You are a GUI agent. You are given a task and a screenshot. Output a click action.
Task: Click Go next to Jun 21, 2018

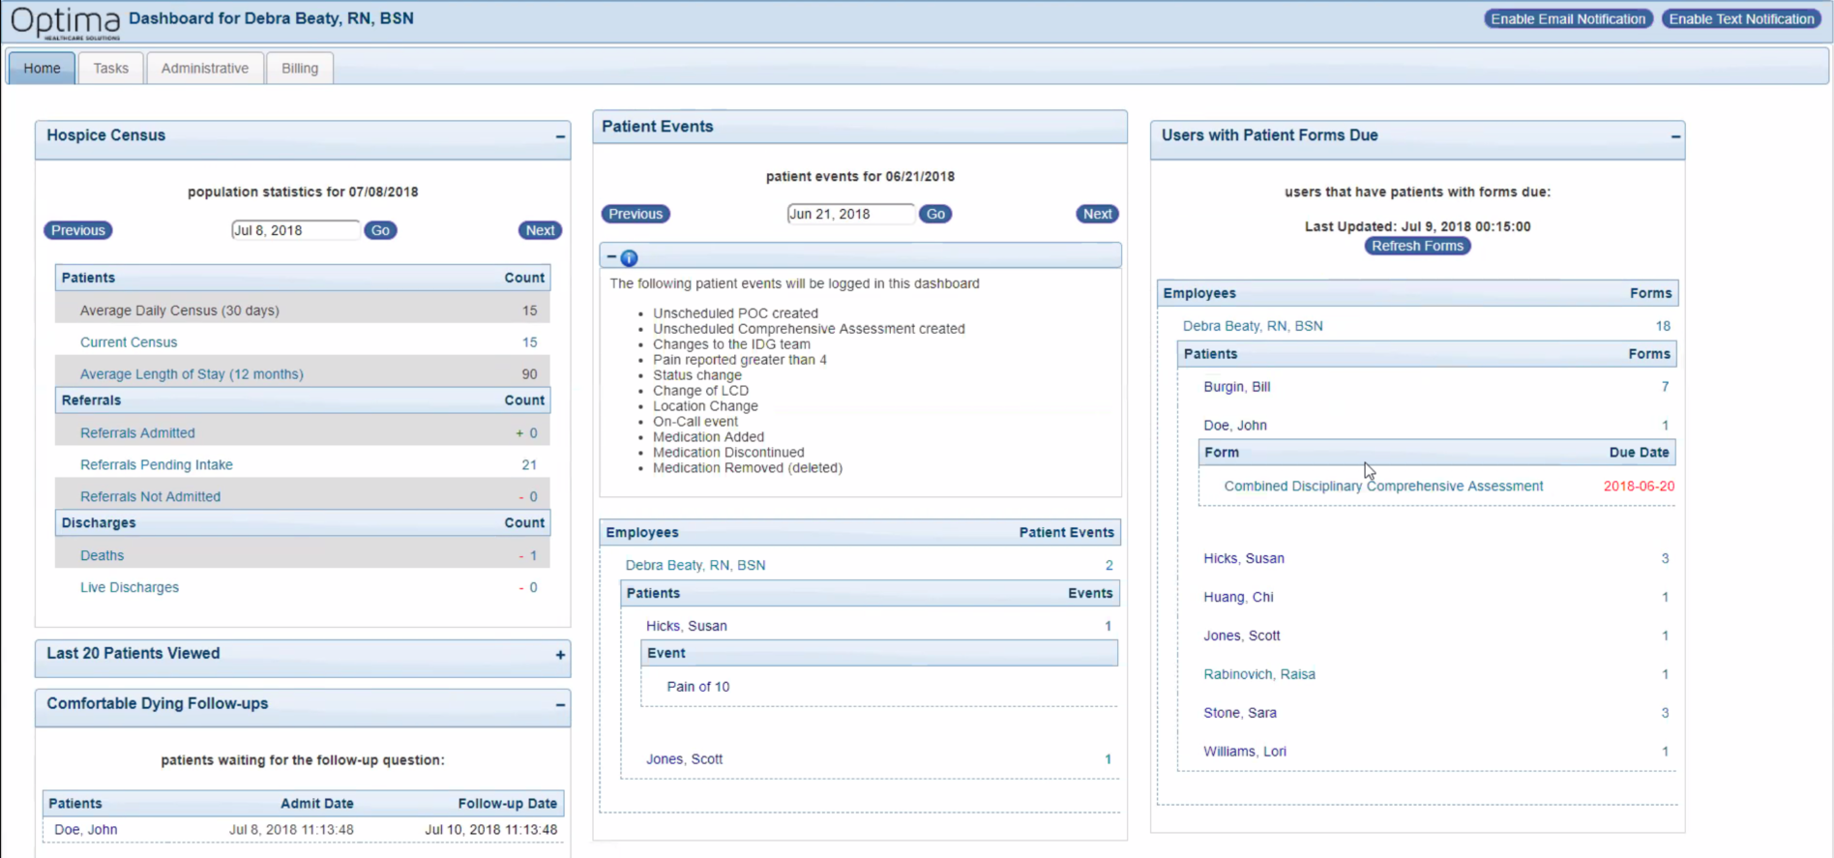(x=935, y=214)
